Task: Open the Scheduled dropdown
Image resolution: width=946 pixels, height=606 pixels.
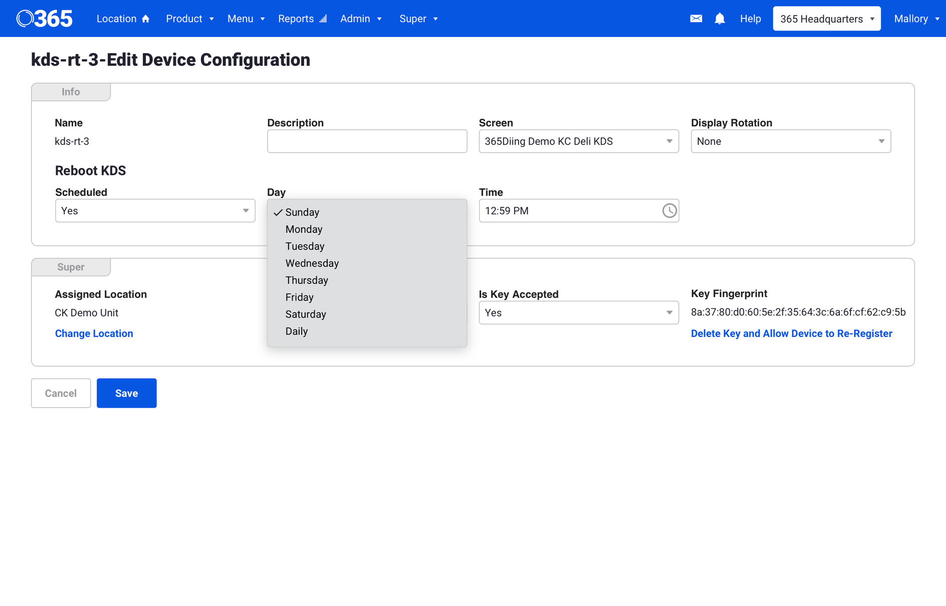Action: point(155,211)
